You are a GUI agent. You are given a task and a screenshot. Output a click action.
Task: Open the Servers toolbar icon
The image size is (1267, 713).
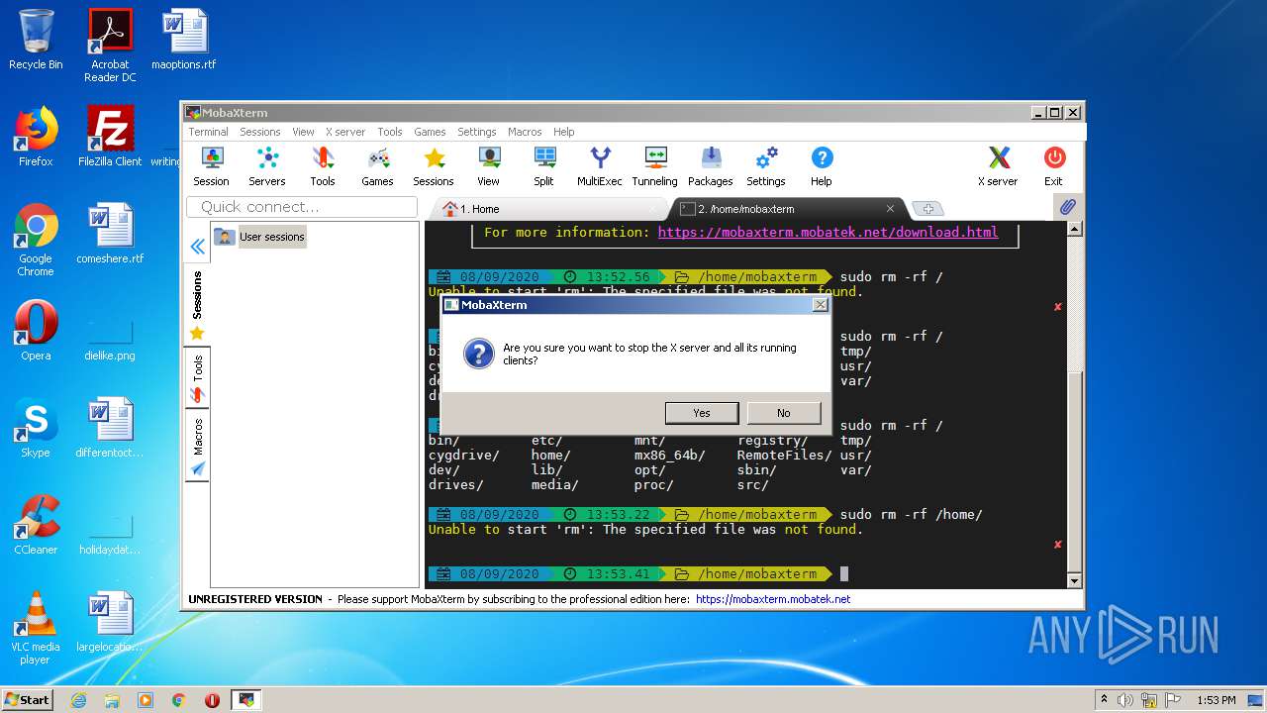pos(266,166)
